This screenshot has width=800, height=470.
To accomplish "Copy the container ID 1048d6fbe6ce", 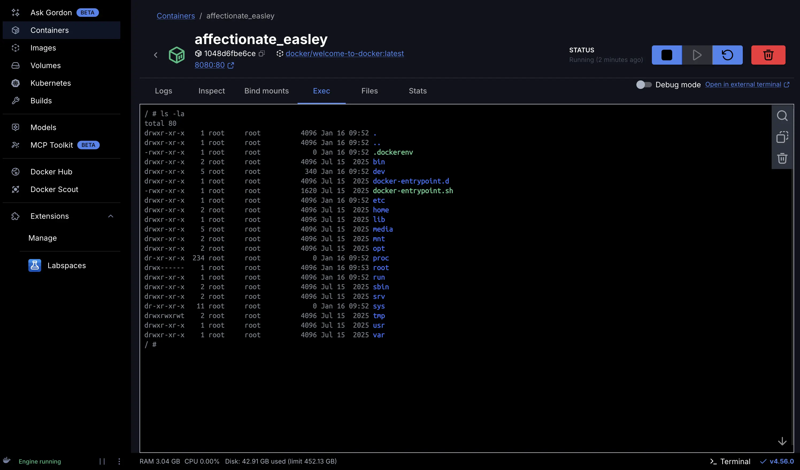I will pos(261,54).
